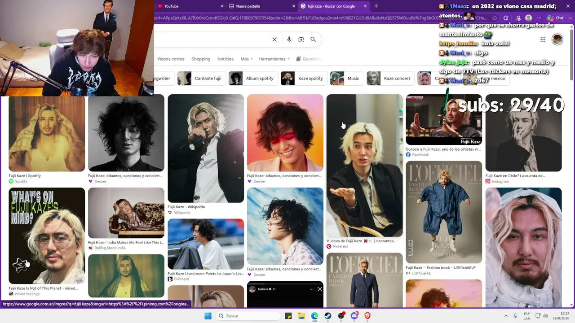
Task: Open the L'Officiel Fashion Book blue outfit image
Action: [x=444, y=212]
